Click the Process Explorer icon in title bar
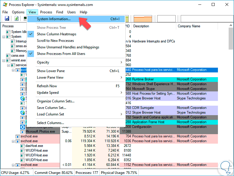The width and height of the screenshot is (234, 176). pos(5,4)
